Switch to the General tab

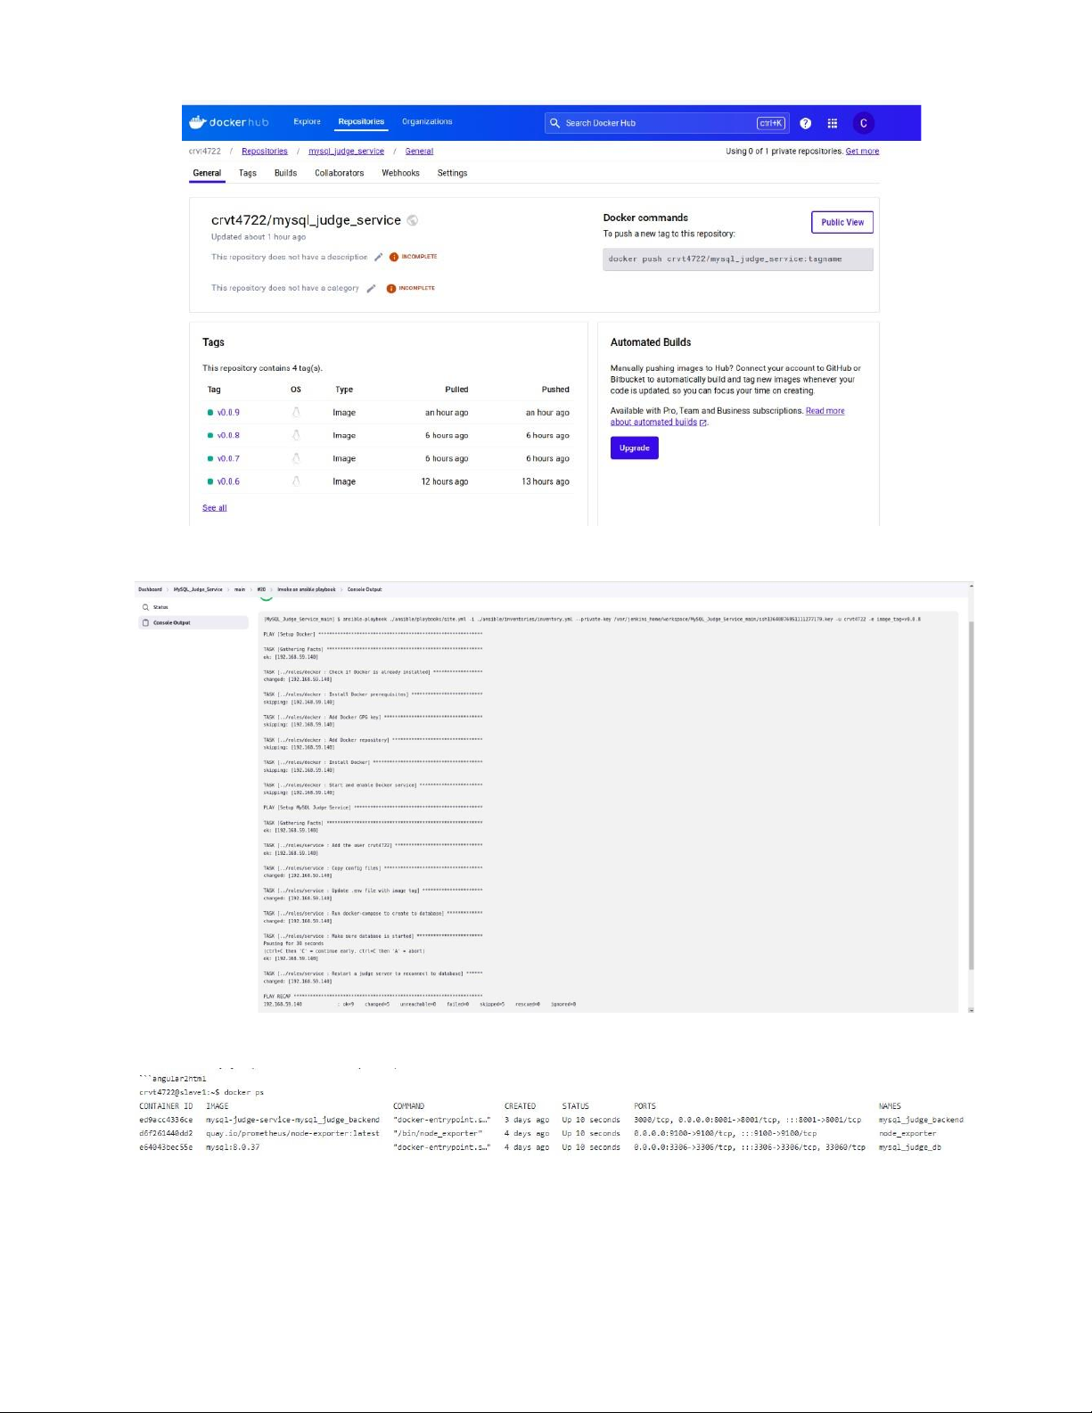tap(207, 173)
